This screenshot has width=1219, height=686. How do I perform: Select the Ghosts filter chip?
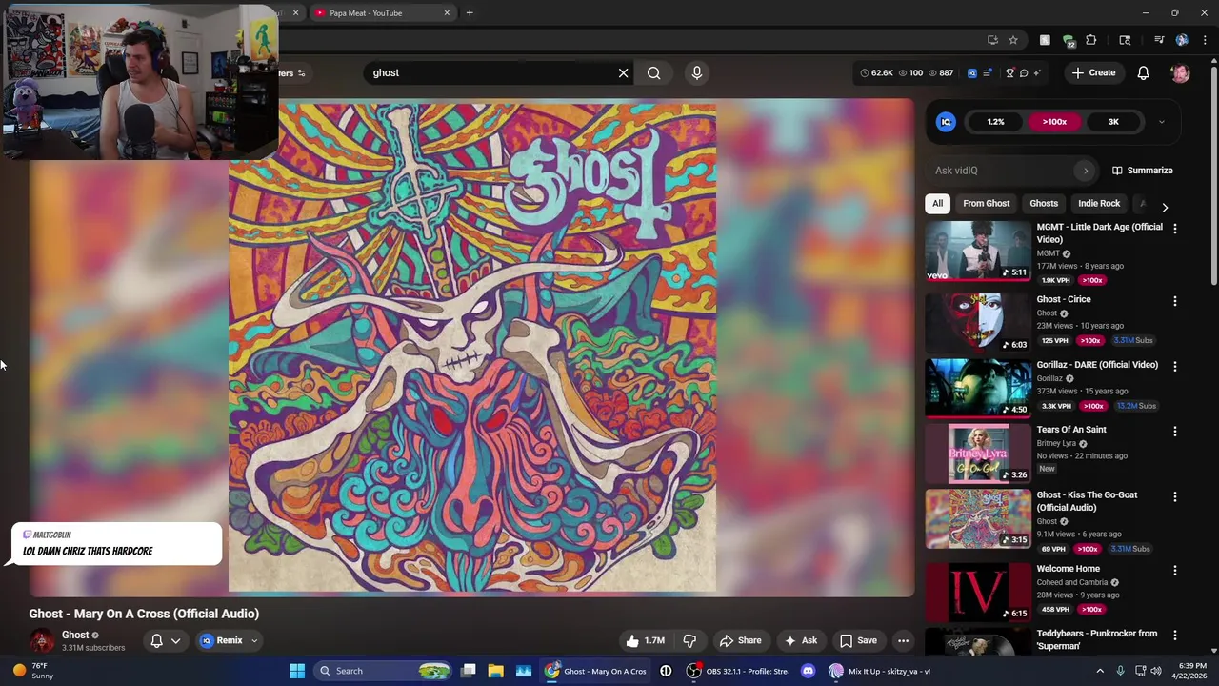[1044, 203]
